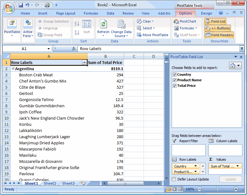Open the field list layout view button

235,66
